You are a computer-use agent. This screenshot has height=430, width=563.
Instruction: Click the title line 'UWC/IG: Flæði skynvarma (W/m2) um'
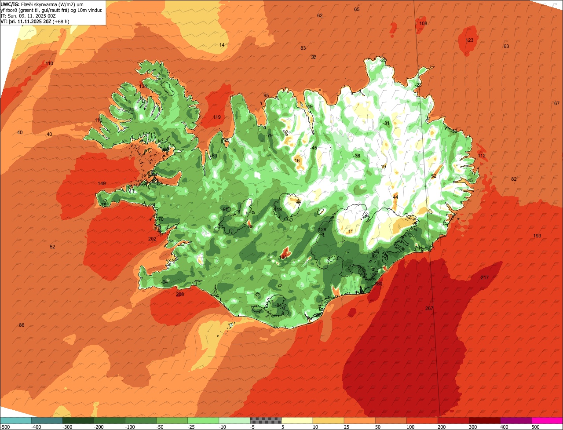[42, 4]
